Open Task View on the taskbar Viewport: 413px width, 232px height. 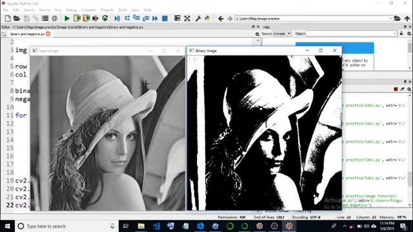[x=126, y=226]
